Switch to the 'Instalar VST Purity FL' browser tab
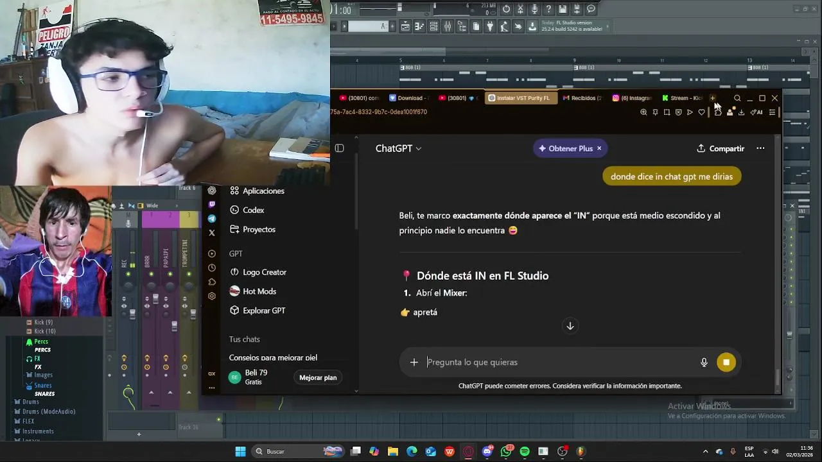Screen dimensions: 822x462 tap(520, 98)
